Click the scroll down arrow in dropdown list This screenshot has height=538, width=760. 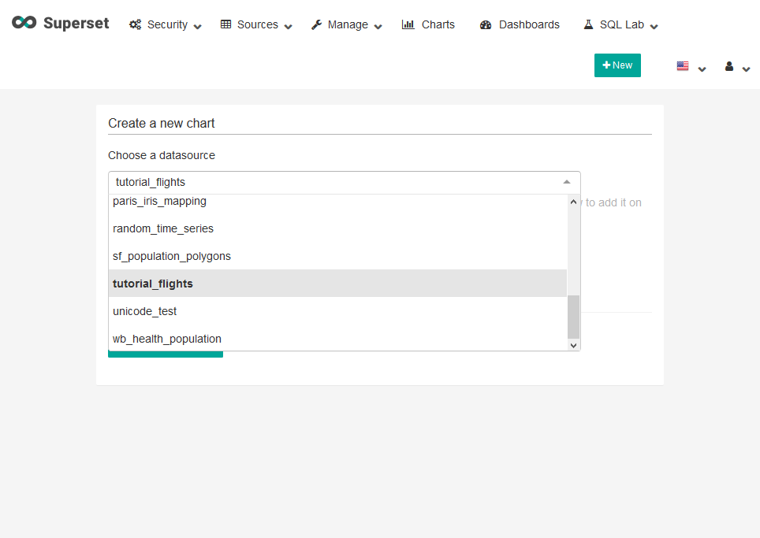(x=573, y=344)
